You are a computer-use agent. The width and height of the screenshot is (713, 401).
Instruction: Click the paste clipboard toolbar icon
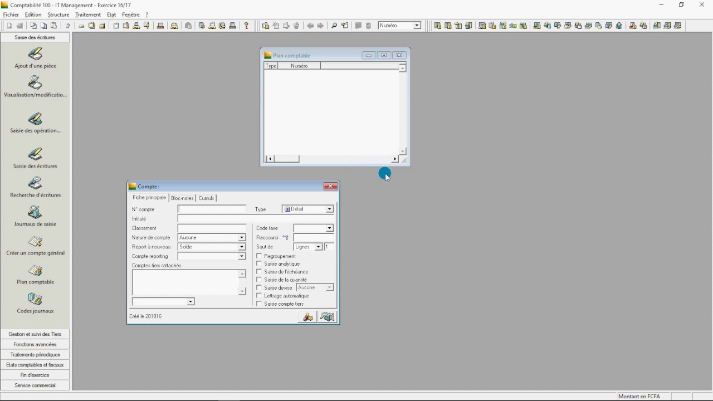(x=54, y=26)
